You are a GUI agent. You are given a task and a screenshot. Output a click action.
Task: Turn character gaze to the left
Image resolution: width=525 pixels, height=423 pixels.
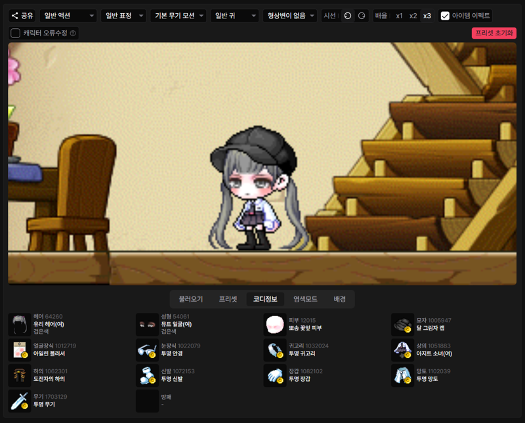[348, 16]
